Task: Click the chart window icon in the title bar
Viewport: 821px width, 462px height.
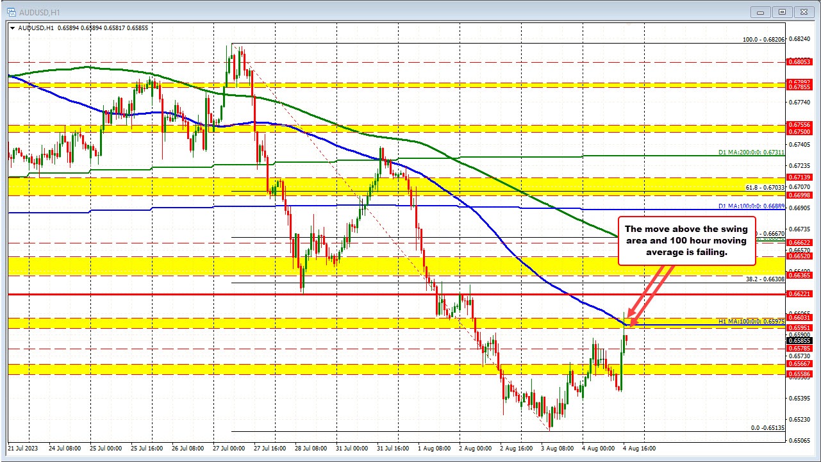Action: coord(12,12)
